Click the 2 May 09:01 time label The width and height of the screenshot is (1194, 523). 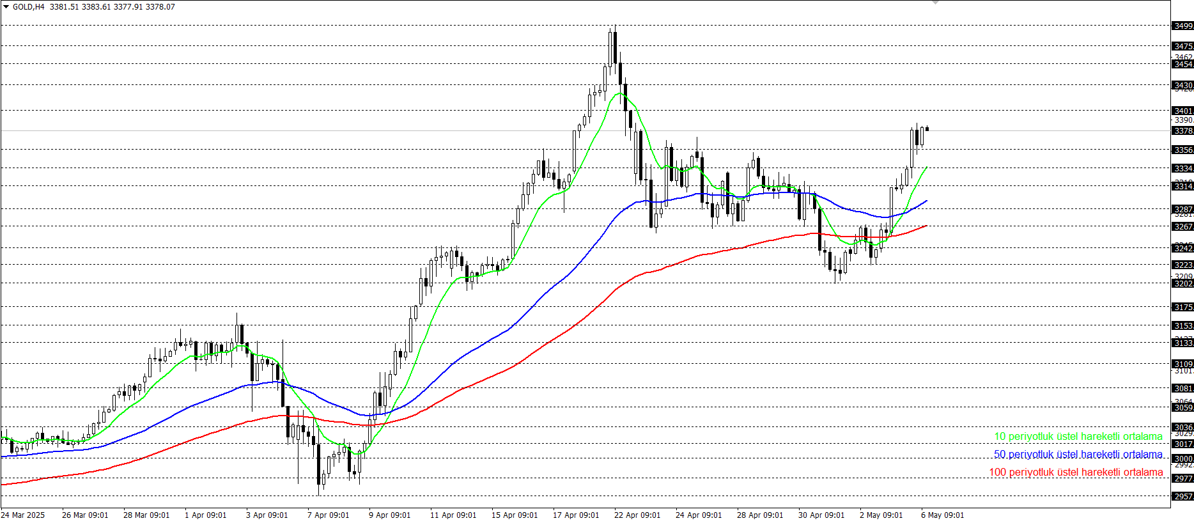881,515
